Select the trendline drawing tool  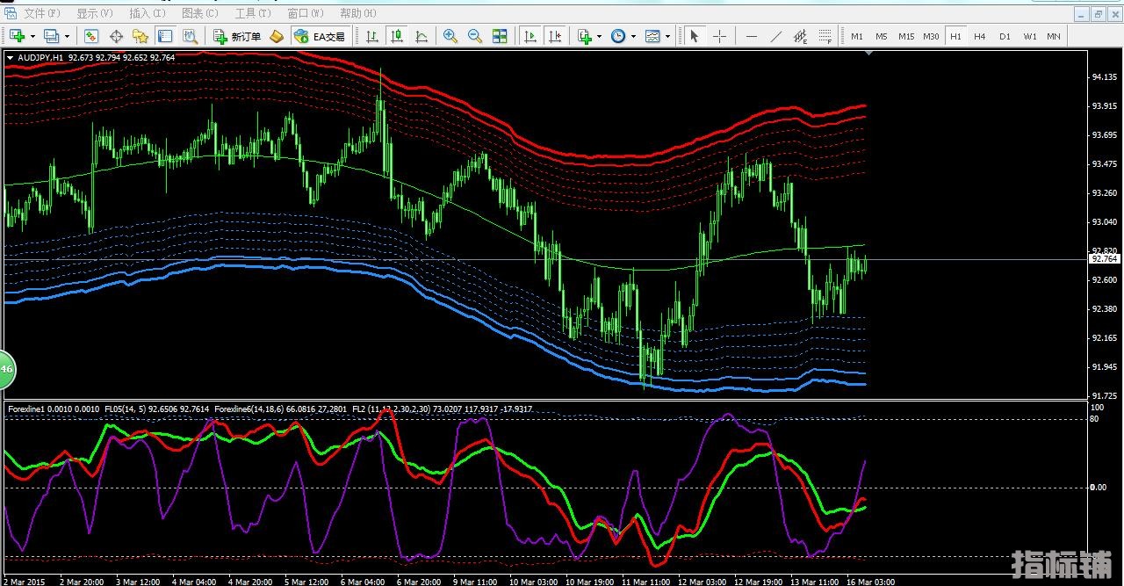pyautogui.click(x=776, y=36)
